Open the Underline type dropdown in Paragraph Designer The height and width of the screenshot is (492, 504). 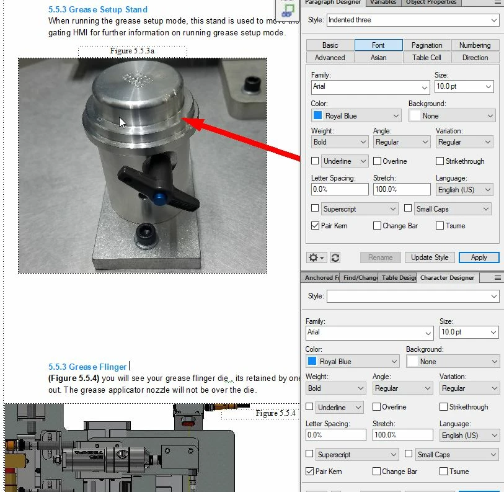point(345,161)
